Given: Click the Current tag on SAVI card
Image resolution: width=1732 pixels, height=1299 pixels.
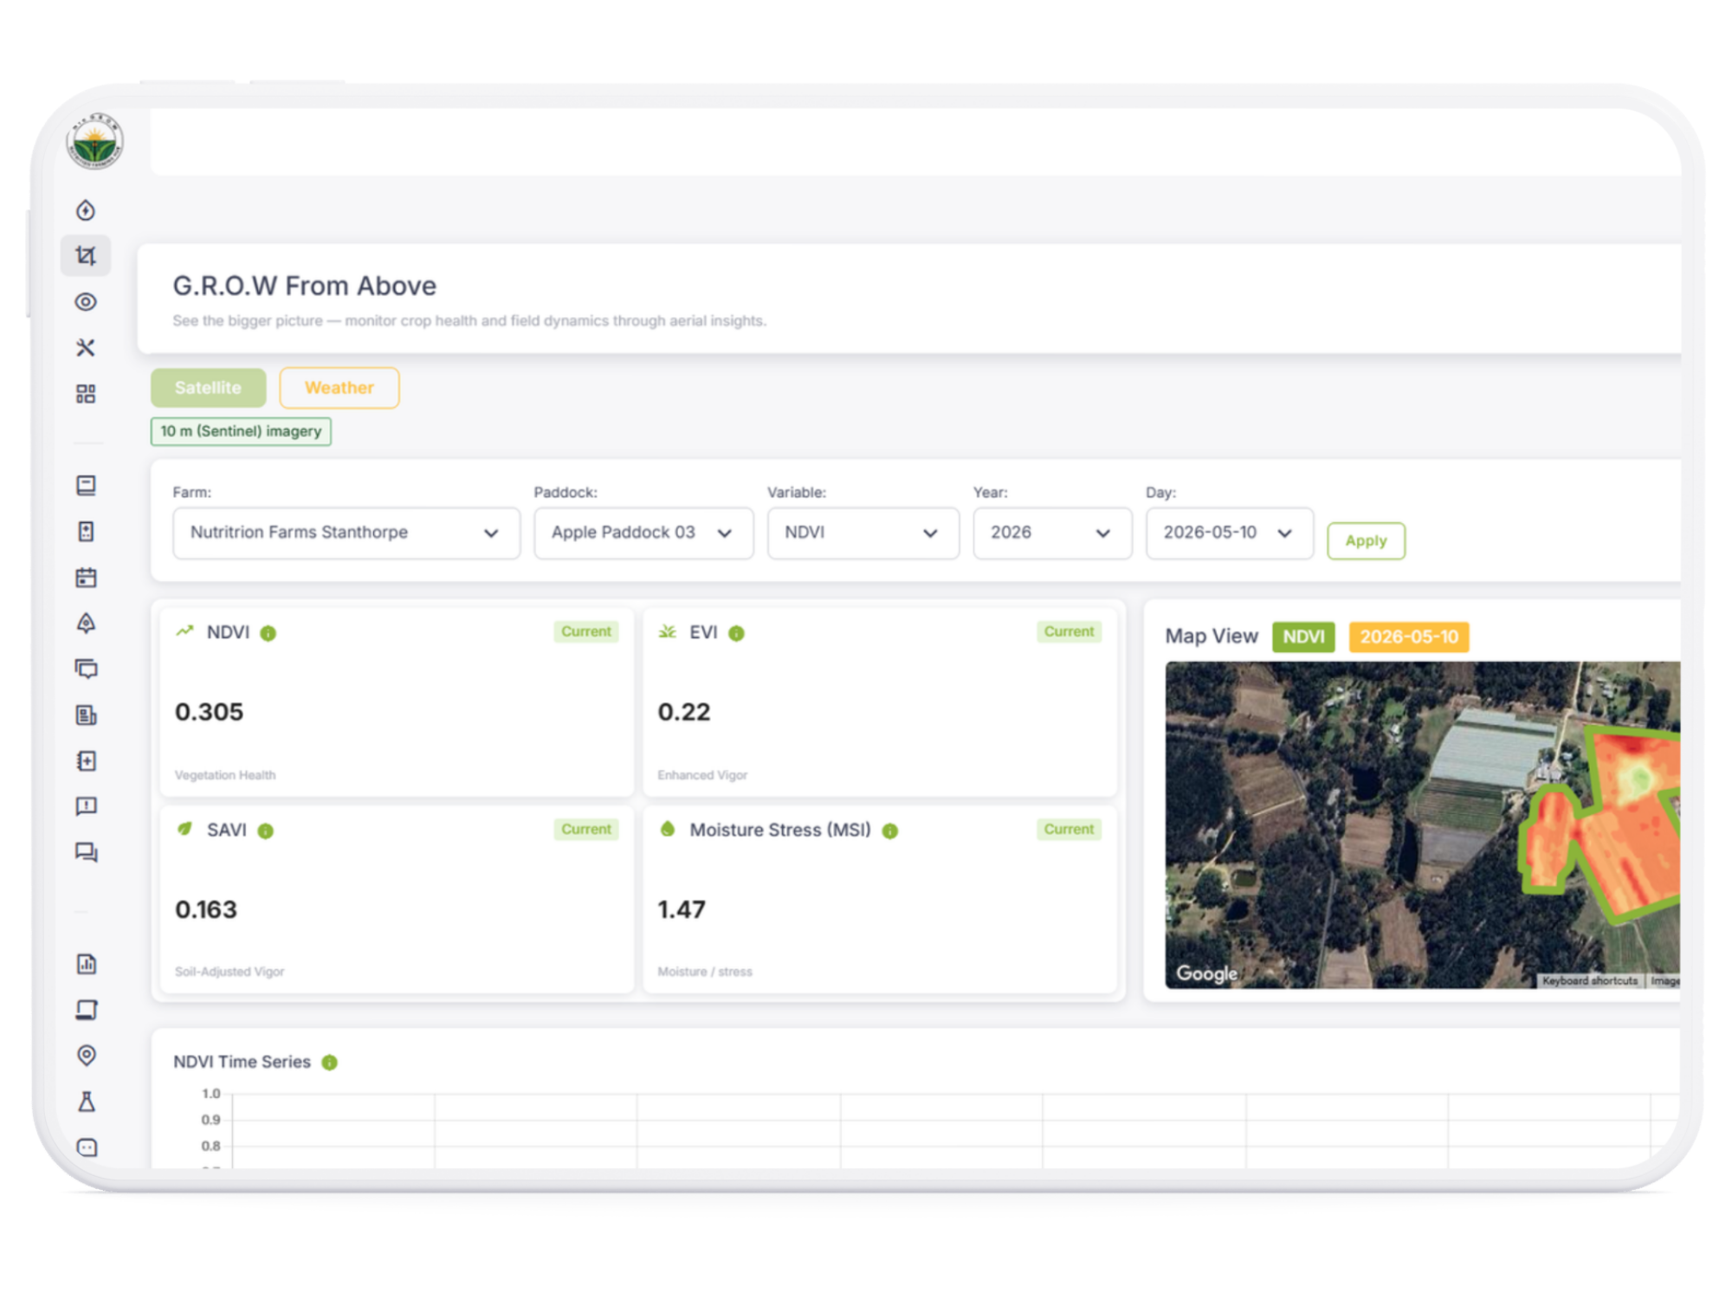Looking at the screenshot, I should coord(586,830).
